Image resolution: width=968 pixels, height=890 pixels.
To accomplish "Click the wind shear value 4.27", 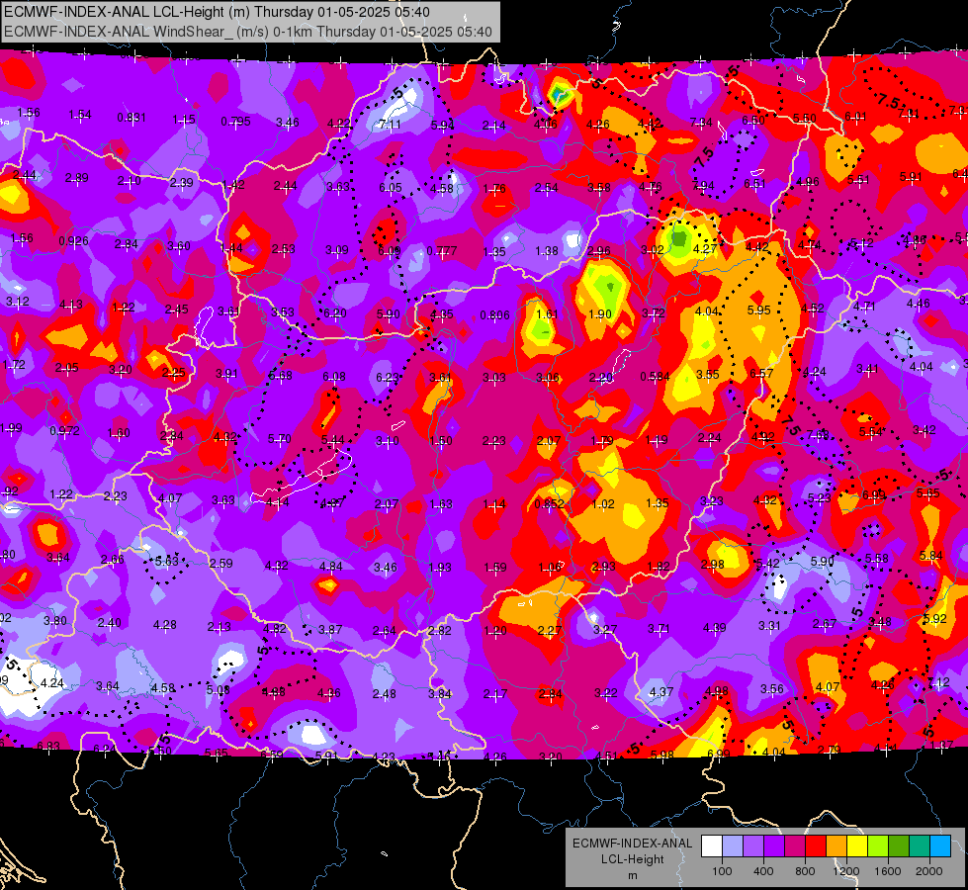I will pos(705,249).
